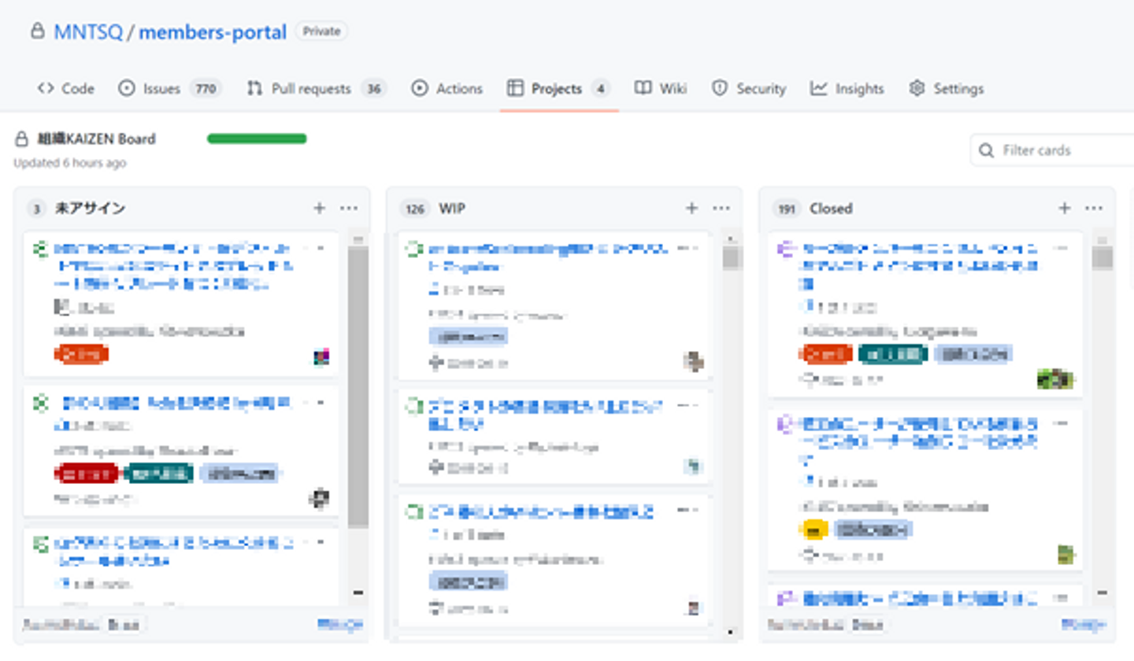Select the Projects tab
Screen dimensions: 1134x661
click(558, 88)
